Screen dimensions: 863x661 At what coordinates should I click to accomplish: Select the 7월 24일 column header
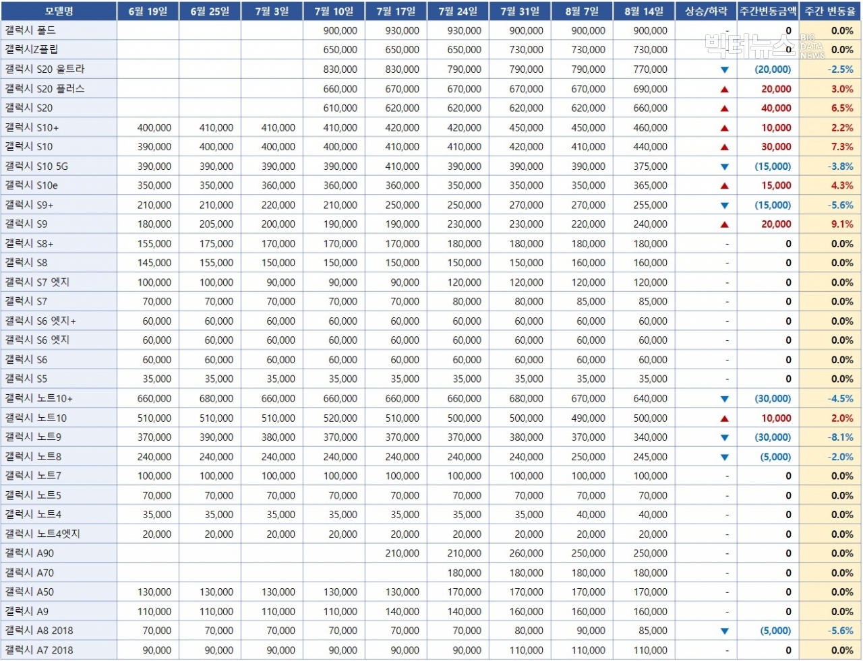pyautogui.click(x=458, y=11)
